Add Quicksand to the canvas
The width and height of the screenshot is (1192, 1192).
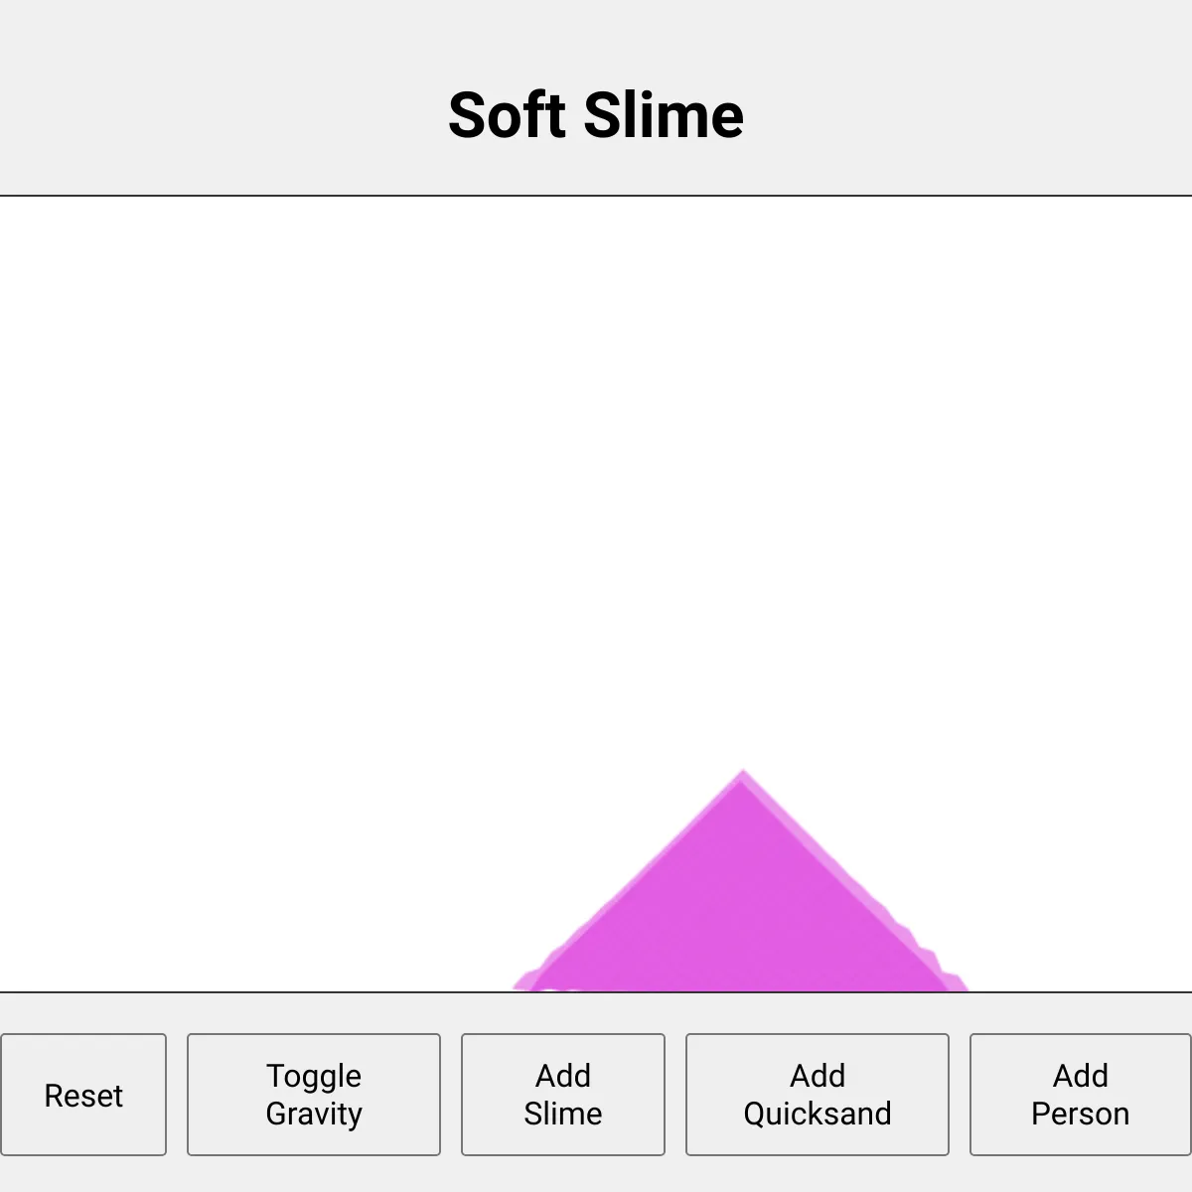(x=818, y=1095)
